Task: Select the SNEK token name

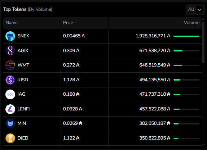Action: tap(23, 36)
